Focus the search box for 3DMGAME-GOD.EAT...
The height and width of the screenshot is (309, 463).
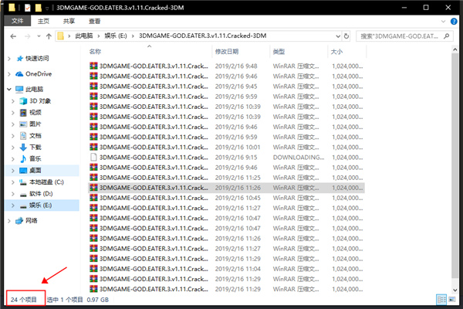tap(400, 36)
